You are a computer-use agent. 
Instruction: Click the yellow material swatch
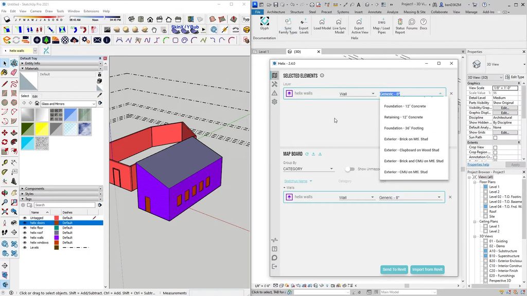pos(42,129)
